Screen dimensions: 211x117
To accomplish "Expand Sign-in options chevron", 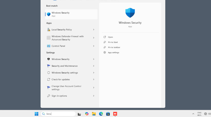I will pos(94,96).
